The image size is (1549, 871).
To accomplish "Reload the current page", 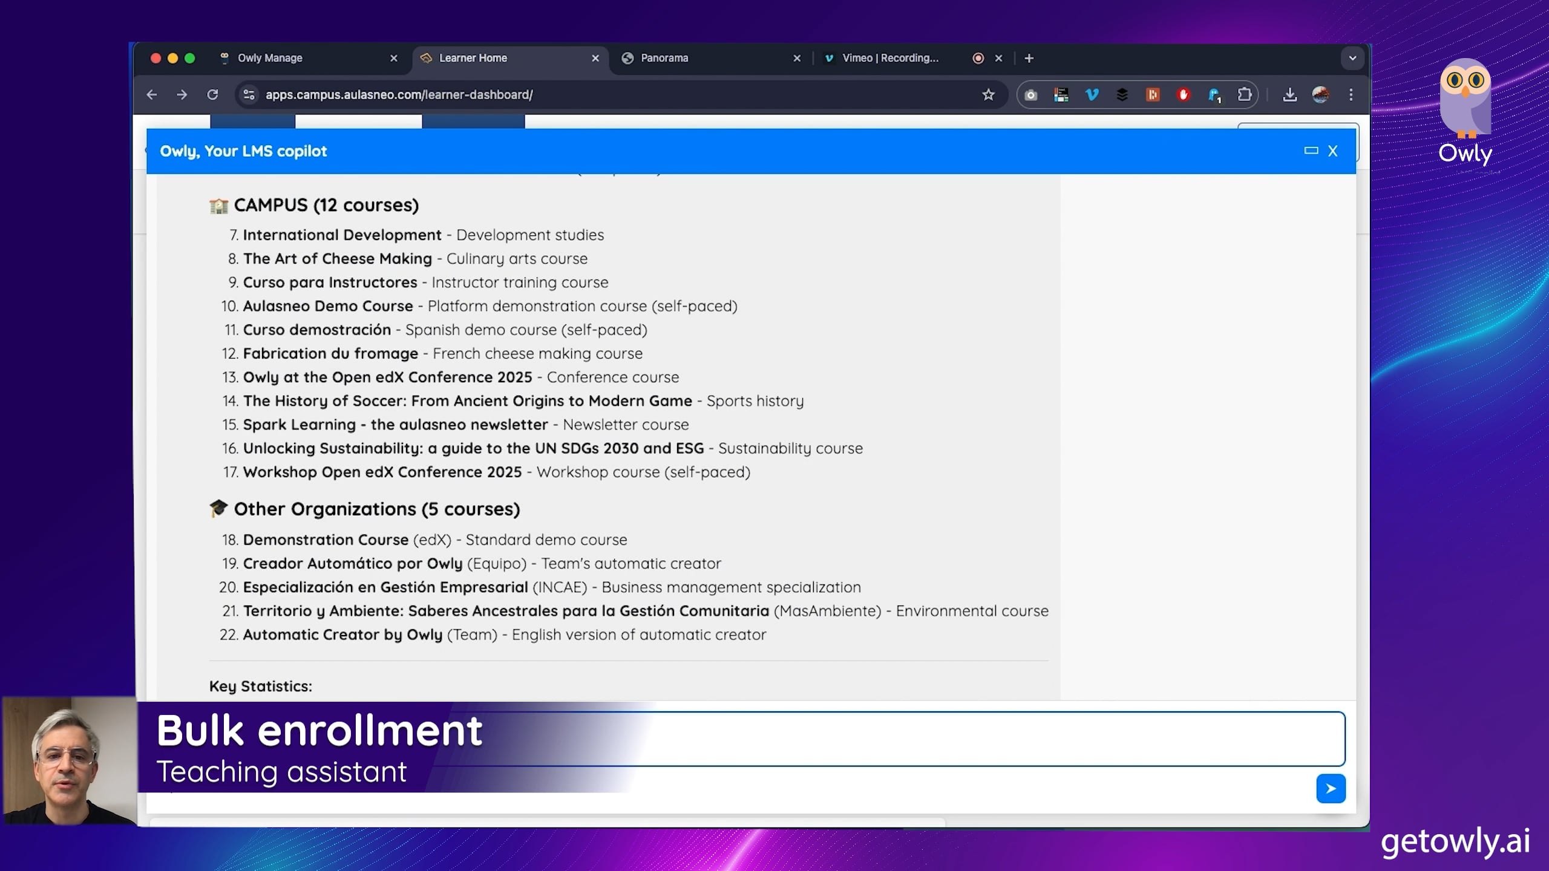I will [212, 94].
